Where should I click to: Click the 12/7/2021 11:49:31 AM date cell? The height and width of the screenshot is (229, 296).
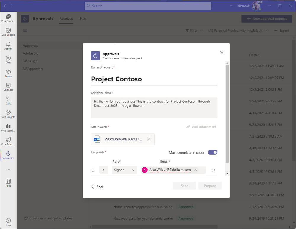pyautogui.click(x=267, y=66)
